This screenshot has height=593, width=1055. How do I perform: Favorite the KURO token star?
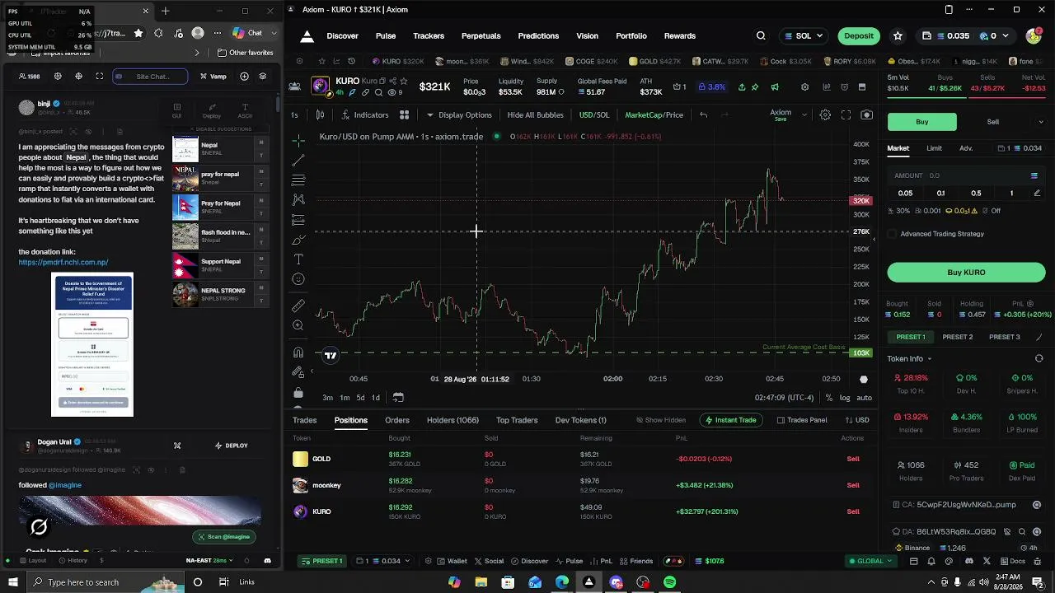click(x=403, y=81)
